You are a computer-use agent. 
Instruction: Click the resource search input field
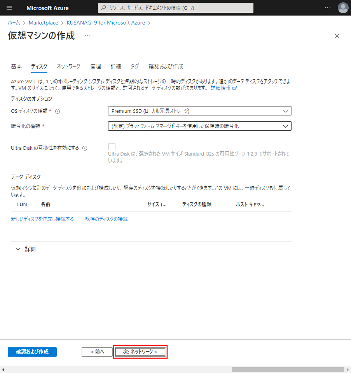[179, 8]
